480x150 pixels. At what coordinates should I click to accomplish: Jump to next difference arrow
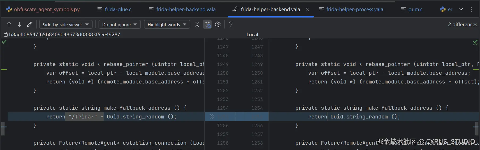pos(19,25)
